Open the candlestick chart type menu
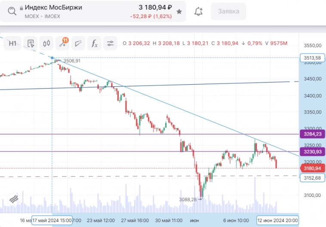The height and width of the screenshot is (227, 326). tap(46, 43)
